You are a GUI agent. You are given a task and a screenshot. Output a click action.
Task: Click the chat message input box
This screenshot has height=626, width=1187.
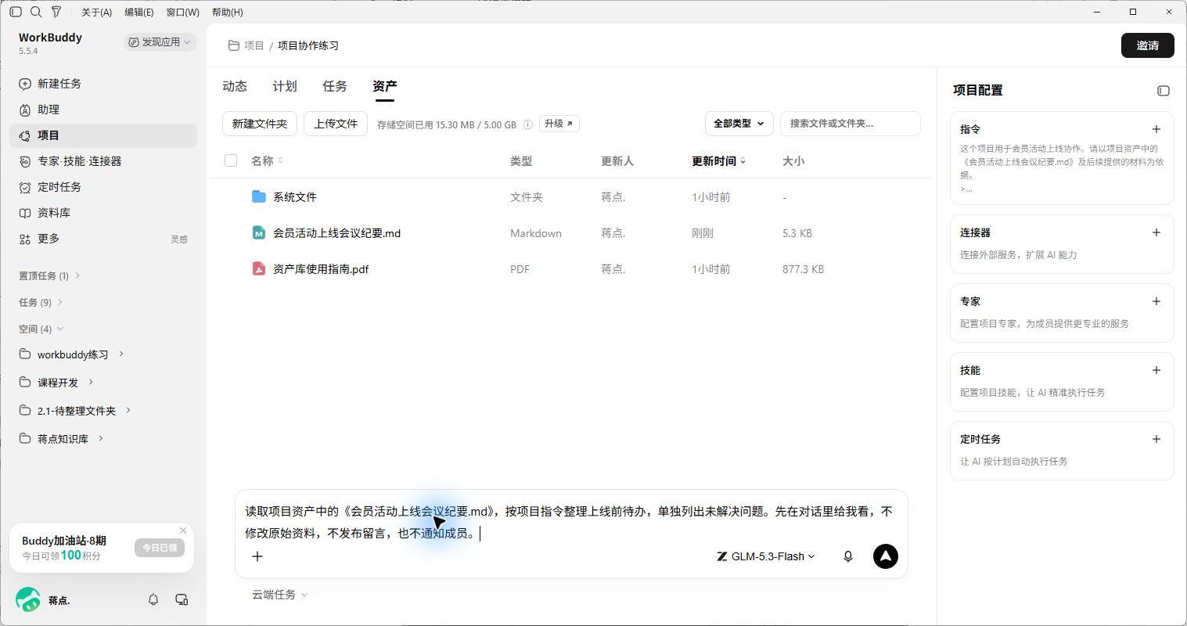tap(570, 522)
